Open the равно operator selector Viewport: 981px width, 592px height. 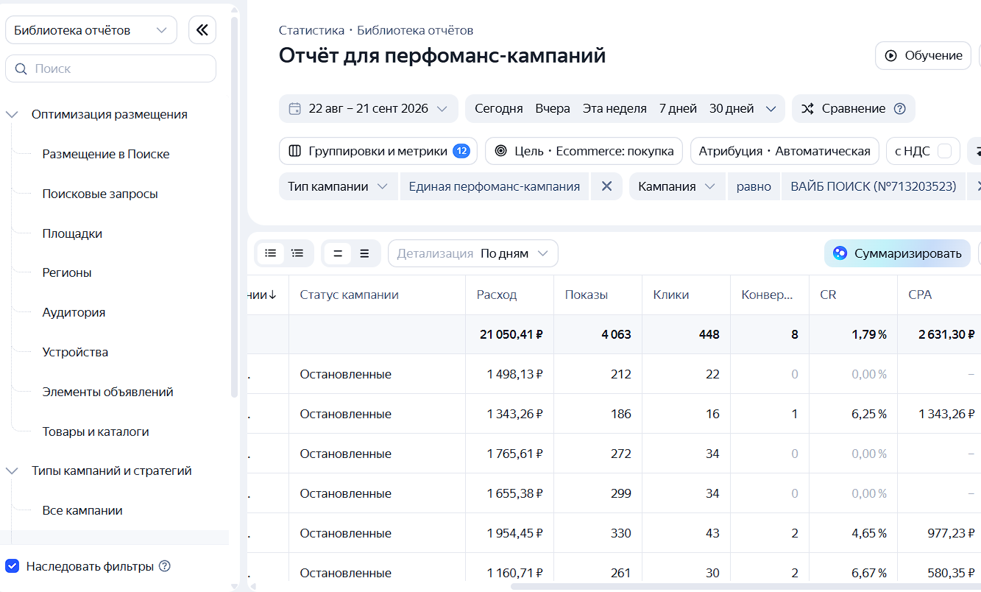pos(754,186)
